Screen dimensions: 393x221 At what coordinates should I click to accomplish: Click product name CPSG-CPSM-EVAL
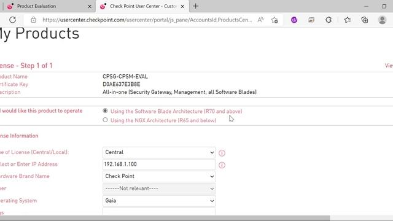point(125,76)
